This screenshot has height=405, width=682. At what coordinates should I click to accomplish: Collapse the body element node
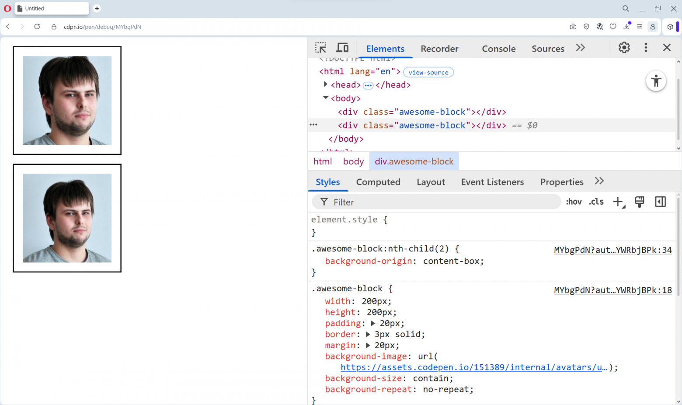[325, 98]
